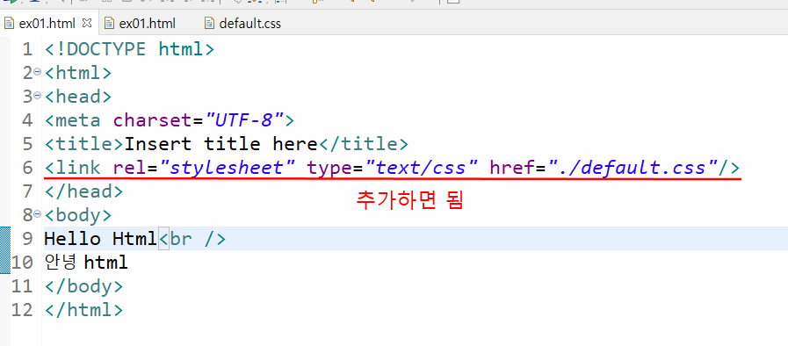Click the rel attribute name

pyautogui.click(x=130, y=167)
